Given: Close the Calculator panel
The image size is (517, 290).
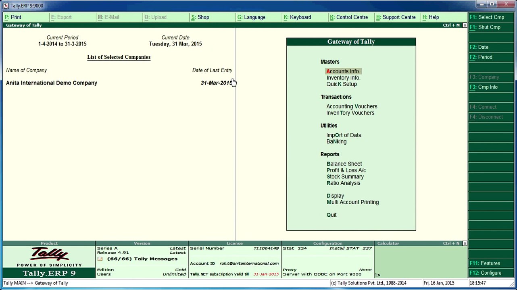Looking at the screenshot, I should 465,244.
